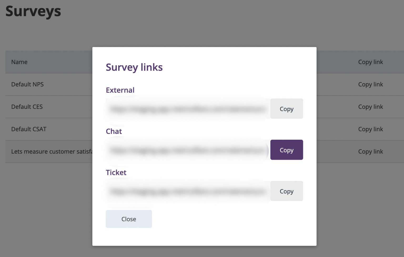Click the Survey links dialog heading
This screenshot has width=404, height=257.
click(134, 67)
